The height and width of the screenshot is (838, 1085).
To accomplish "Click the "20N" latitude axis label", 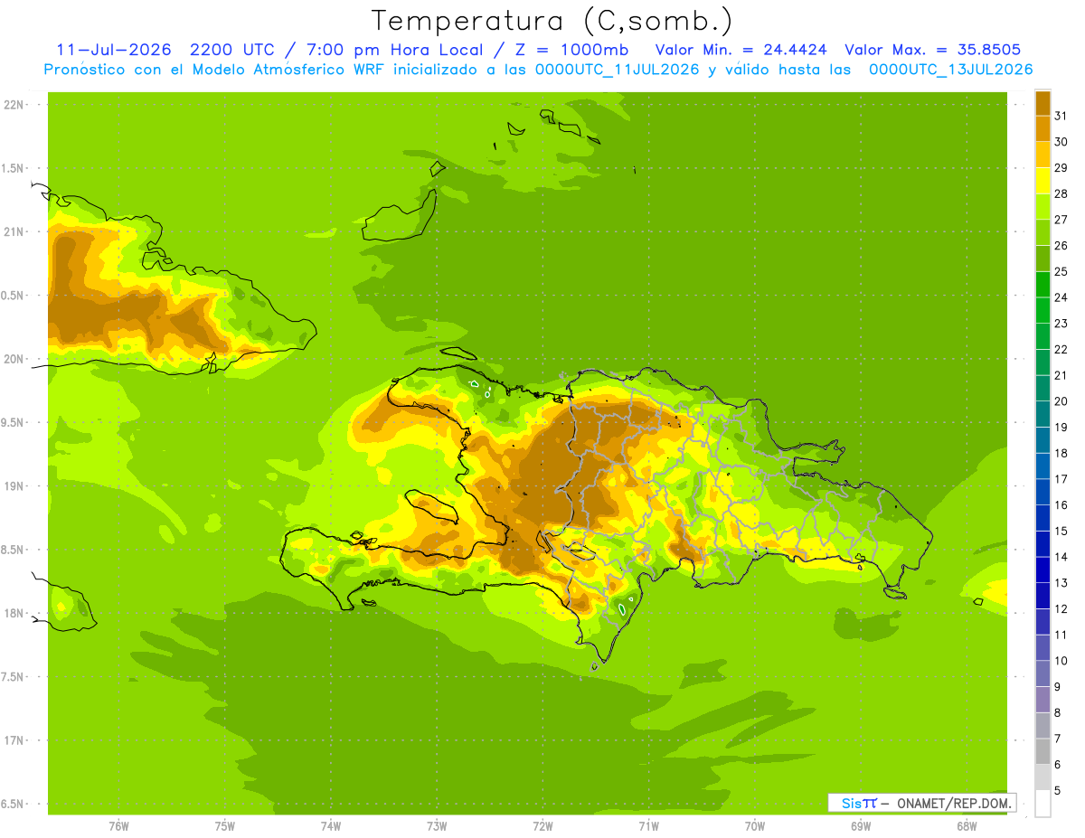I will (13, 359).
